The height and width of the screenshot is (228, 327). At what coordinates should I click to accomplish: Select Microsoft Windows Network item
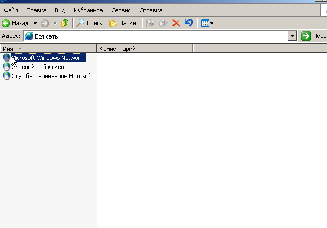point(48,58)
